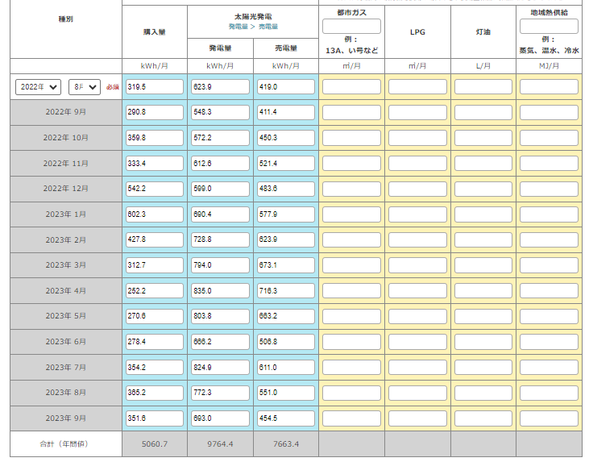Click the 売電量 field for 2023年 9月

click(x=285, y=418)
